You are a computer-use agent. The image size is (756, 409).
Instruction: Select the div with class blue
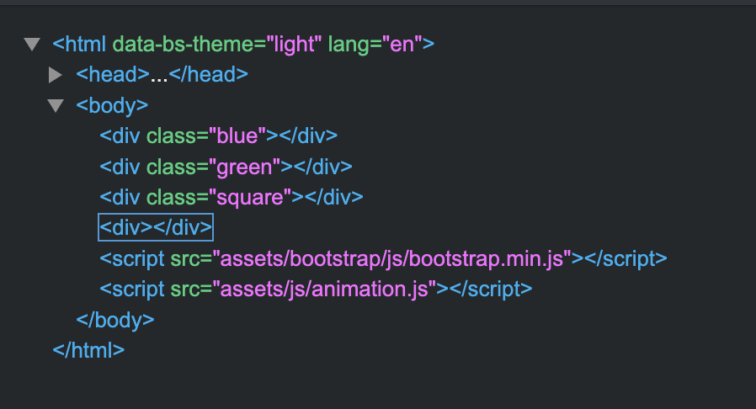tap(218, 135)
